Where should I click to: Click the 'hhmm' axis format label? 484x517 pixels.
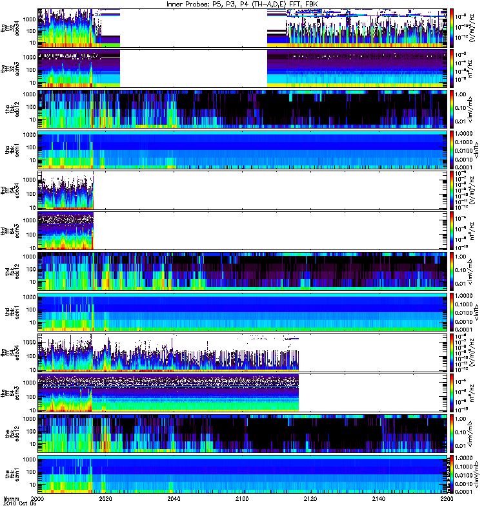(11, 499)
